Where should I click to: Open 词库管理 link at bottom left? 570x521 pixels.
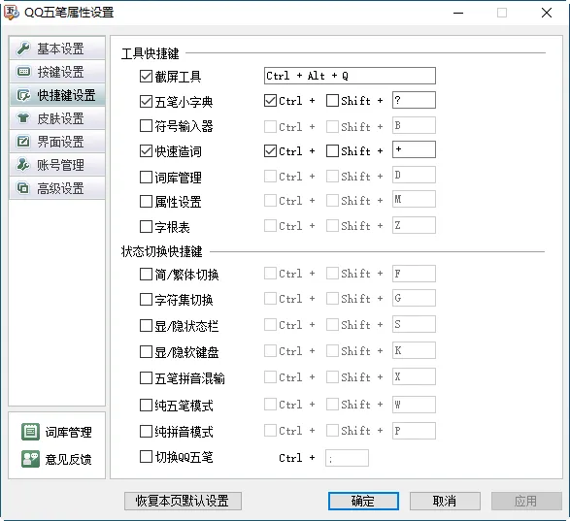(68, 432)
